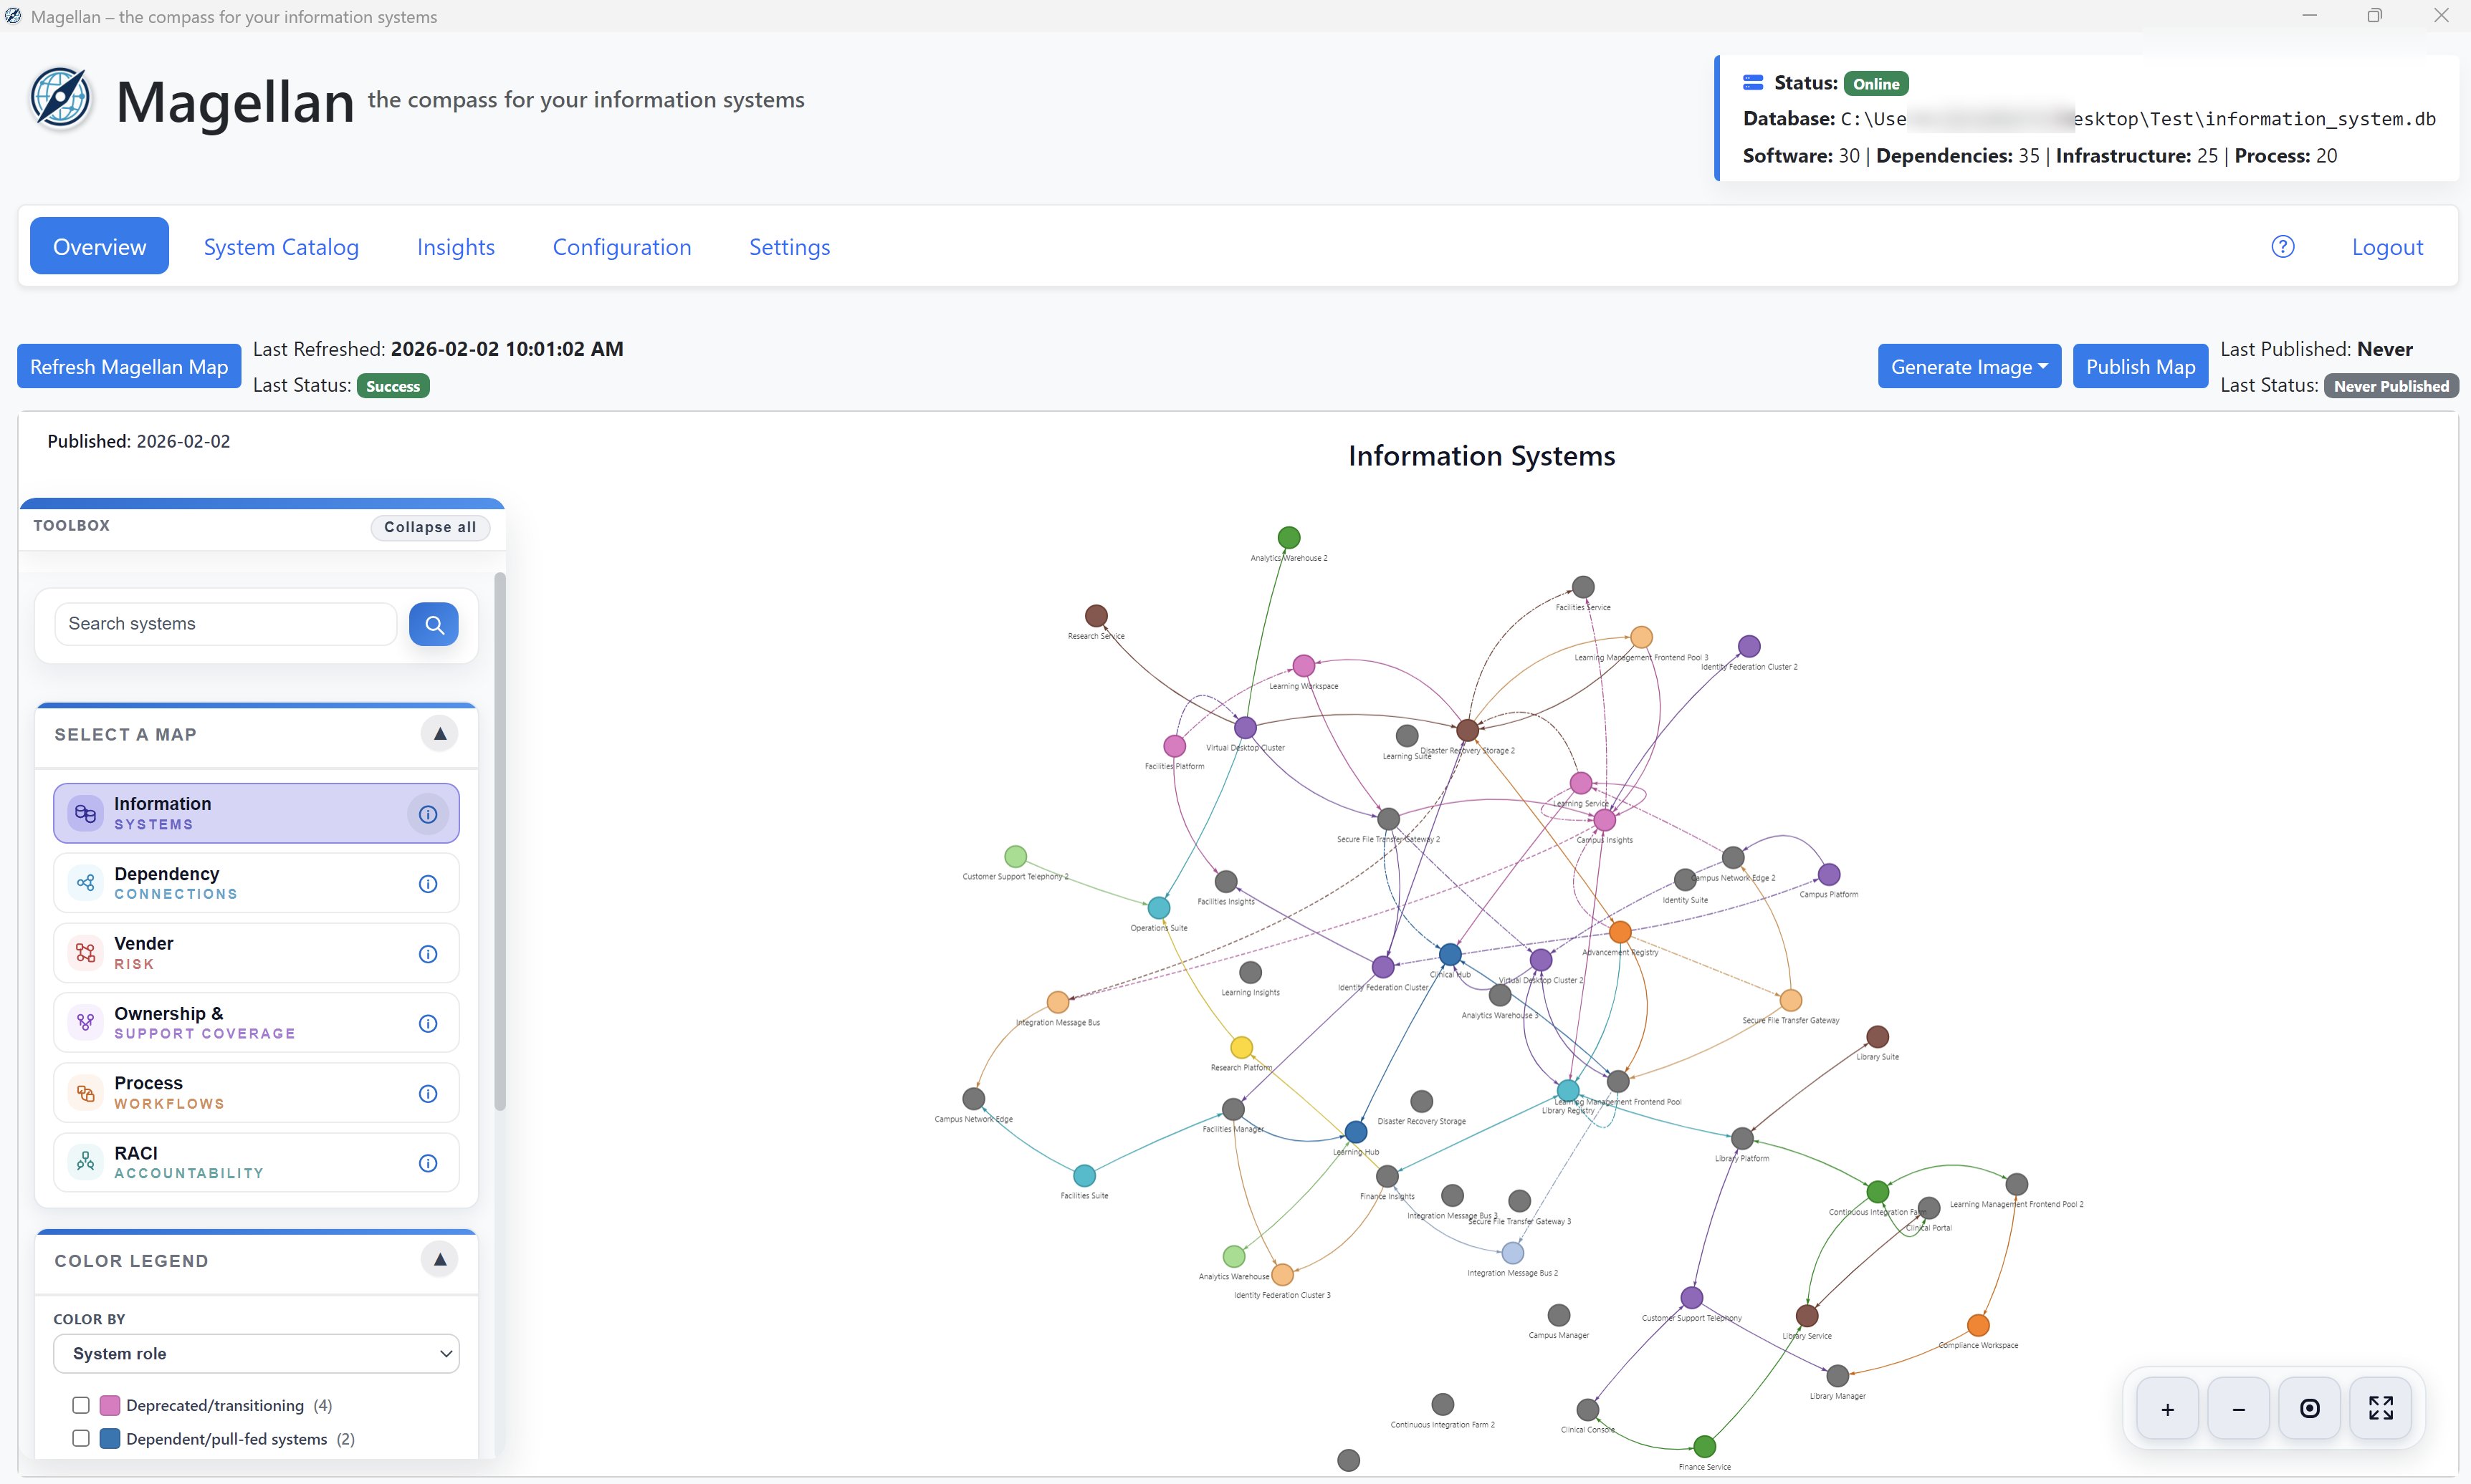This screenshot has height=1484, width=2471.
Task: Click the Publish Map button
Action: pyautogui.click(x=2140, y=367)
